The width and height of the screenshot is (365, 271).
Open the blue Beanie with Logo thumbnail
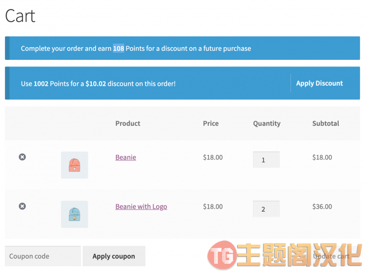75,214
